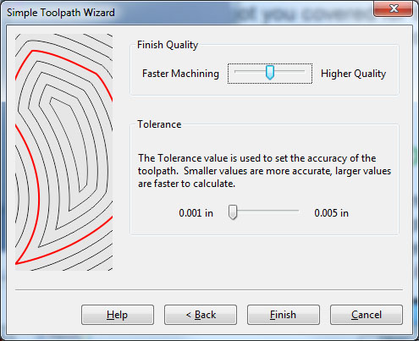Click Finish Quality track's right end near Higher Quality
Viewport: 419px width, 341px height.
coord(303,72)
